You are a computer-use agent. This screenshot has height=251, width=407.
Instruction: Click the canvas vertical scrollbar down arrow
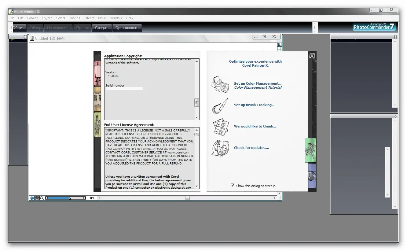point(279,194)
